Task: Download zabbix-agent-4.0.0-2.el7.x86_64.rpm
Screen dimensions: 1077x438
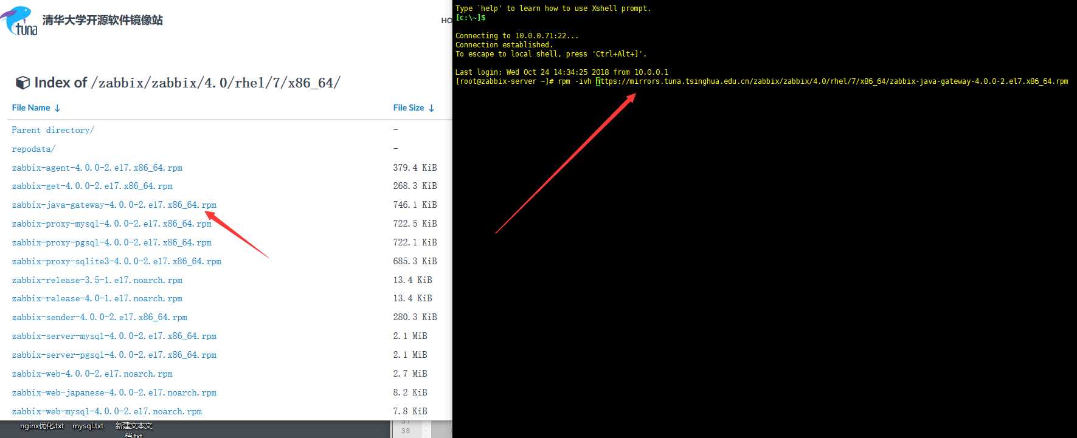Action: [97, 168]
